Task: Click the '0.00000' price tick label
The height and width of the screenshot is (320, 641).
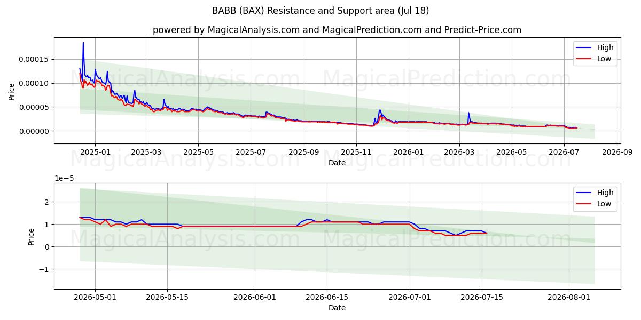Action: pos(34,131)
